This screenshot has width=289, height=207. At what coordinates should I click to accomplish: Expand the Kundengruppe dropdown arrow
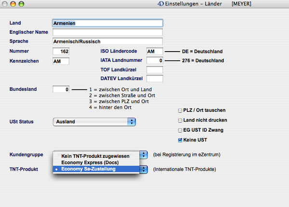[144, 154]
